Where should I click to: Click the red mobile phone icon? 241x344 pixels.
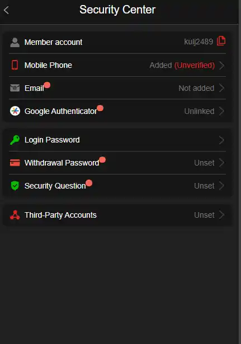coord(15,65)
